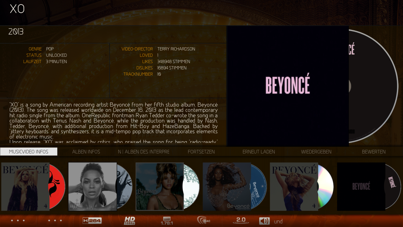The height and width of the screenshot is (227, 403).
Task: Click the VIDEO-DIRECTOR label
Action: (137, 49)
